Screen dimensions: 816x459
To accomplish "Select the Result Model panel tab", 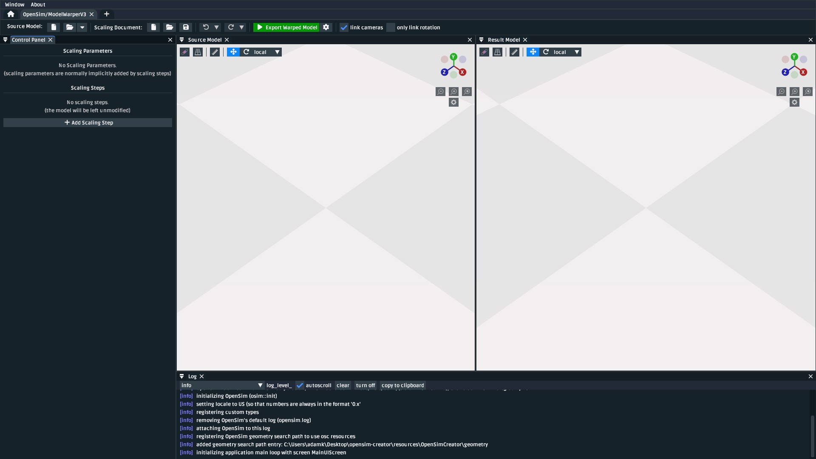I will pos(504,40).
